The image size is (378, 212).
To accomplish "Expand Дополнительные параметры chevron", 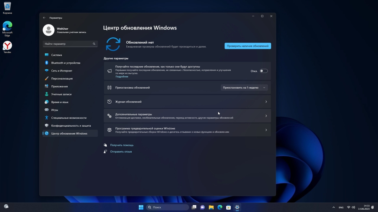I will point(266,116).
